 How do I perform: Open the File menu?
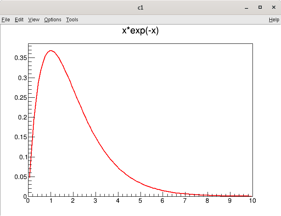[6, 20]
